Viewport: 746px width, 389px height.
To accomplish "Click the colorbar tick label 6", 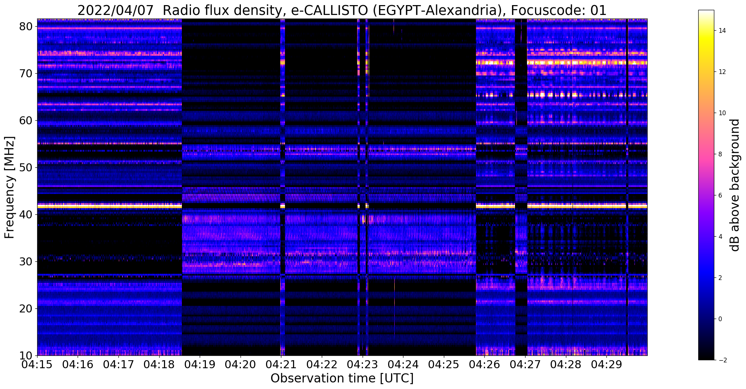I will [720, 195].
